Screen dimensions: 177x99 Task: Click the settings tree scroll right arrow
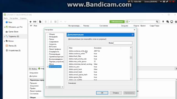point(63,87)
